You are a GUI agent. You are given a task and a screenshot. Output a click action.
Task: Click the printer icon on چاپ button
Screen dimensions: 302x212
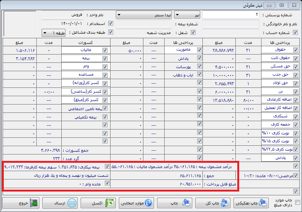pyautogui.click(x=186, y=203)
